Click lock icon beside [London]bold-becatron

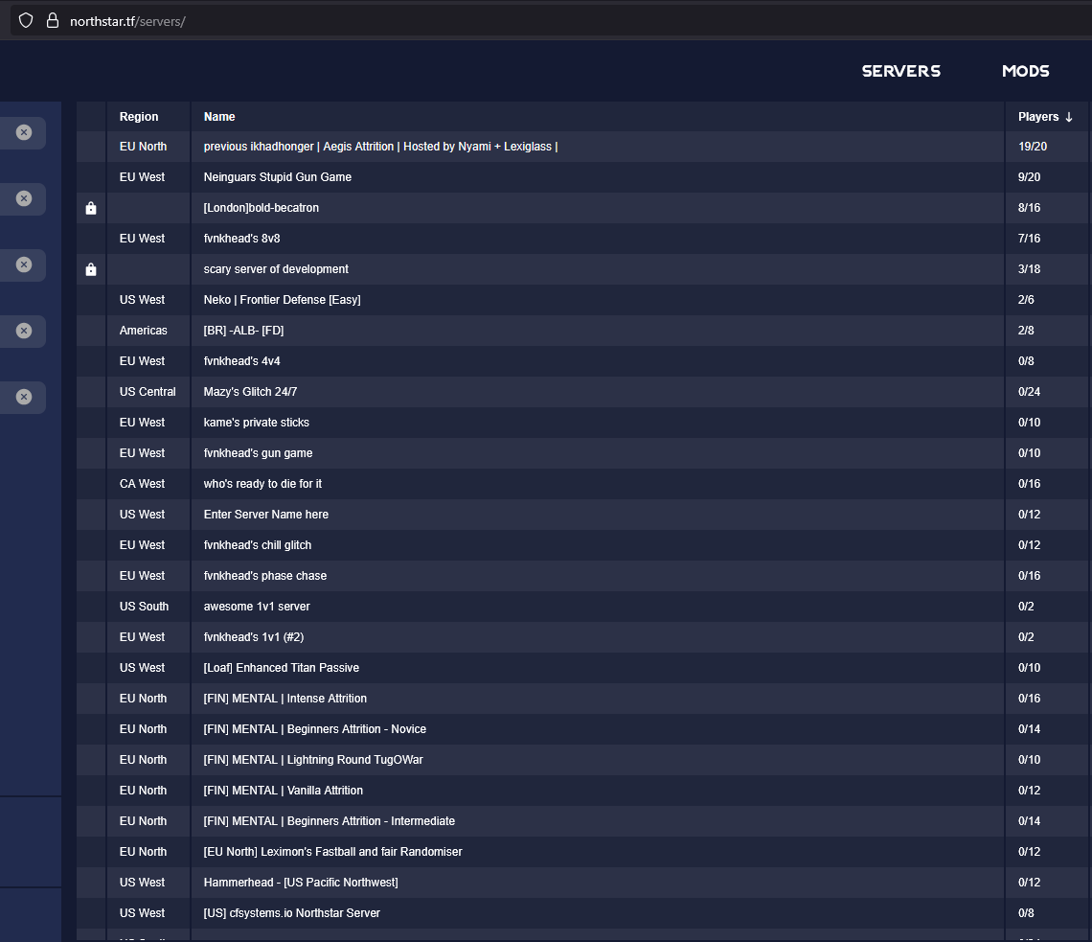[91, 208]
